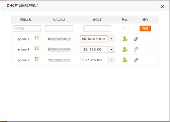Close the DHCP static IP dialog
This screenshot has width=170, height=122.
click(x=163, y=6)
